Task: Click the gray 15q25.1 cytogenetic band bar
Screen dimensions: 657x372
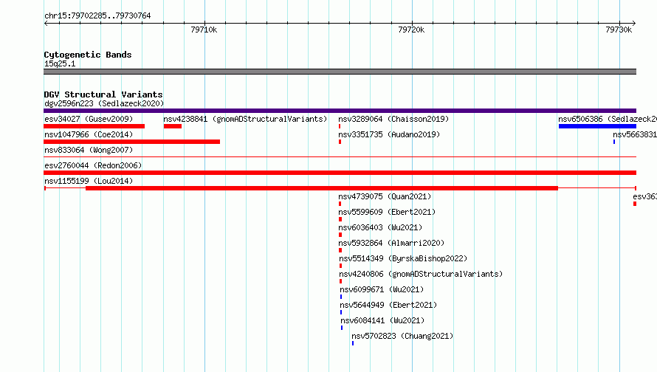Action: (x=340, y=72)
